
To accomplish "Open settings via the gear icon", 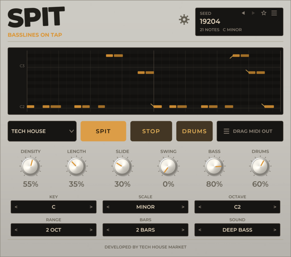I will coord(184,20).
